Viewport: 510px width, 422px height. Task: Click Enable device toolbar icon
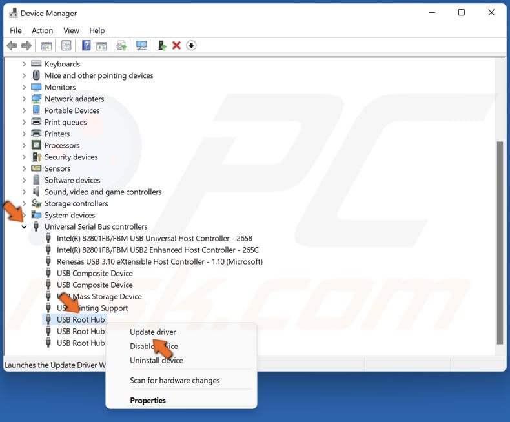[161, 46]
